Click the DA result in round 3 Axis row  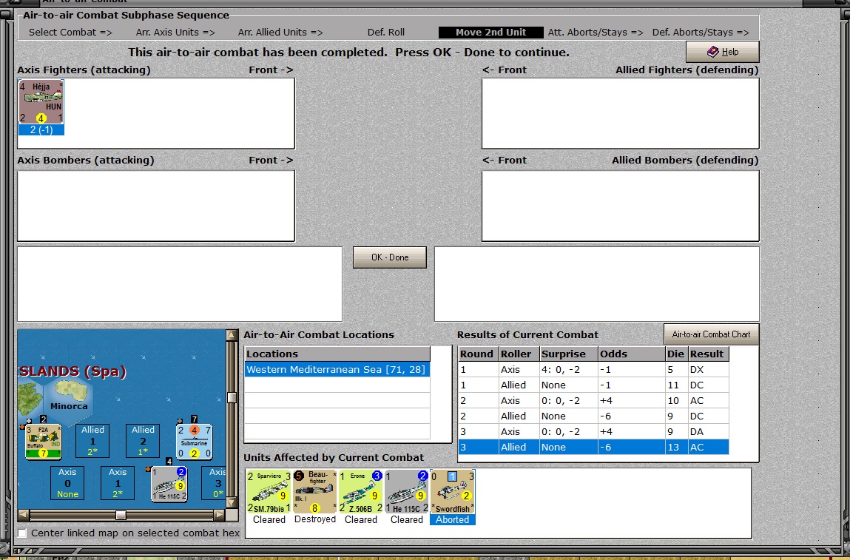(x=709, y=432)
